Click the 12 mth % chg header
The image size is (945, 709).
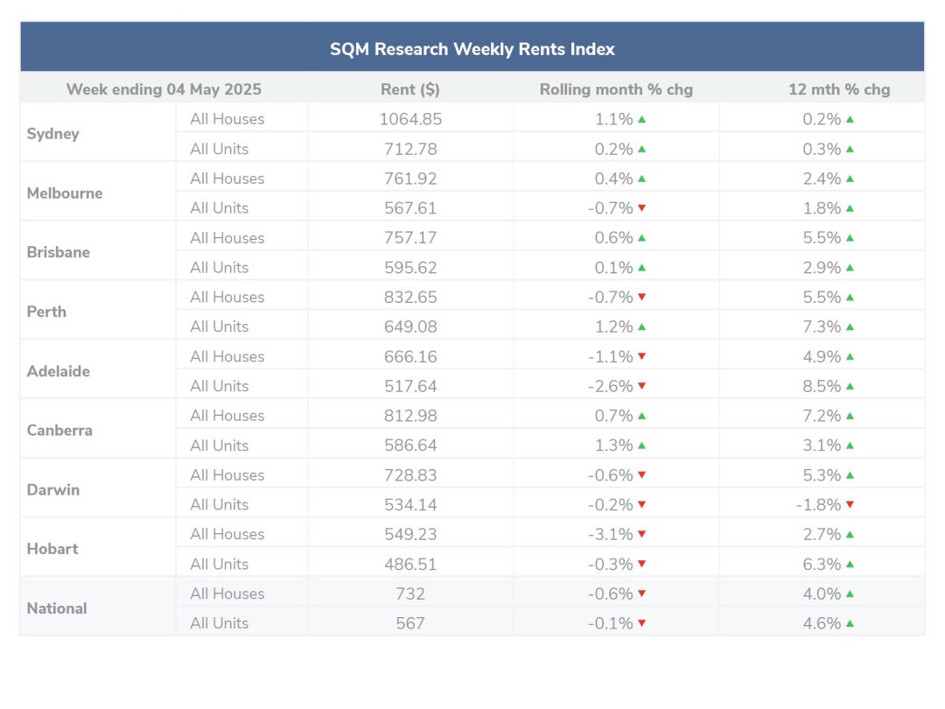point(839,89)
